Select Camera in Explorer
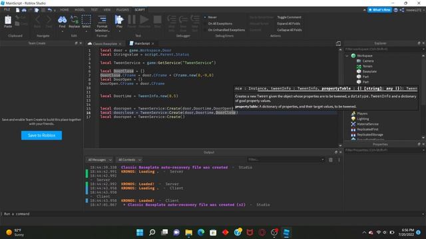The image size is (426, 239). 368,61
